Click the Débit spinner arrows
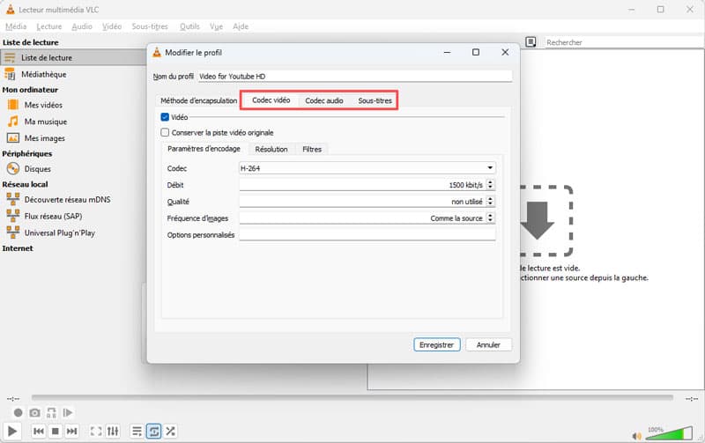Image resolution: width=705 pixels, height=443 pixels. (491, 185)
